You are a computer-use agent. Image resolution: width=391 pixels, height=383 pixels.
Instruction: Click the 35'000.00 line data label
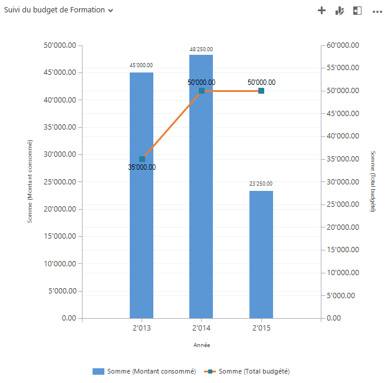[142, 167]
